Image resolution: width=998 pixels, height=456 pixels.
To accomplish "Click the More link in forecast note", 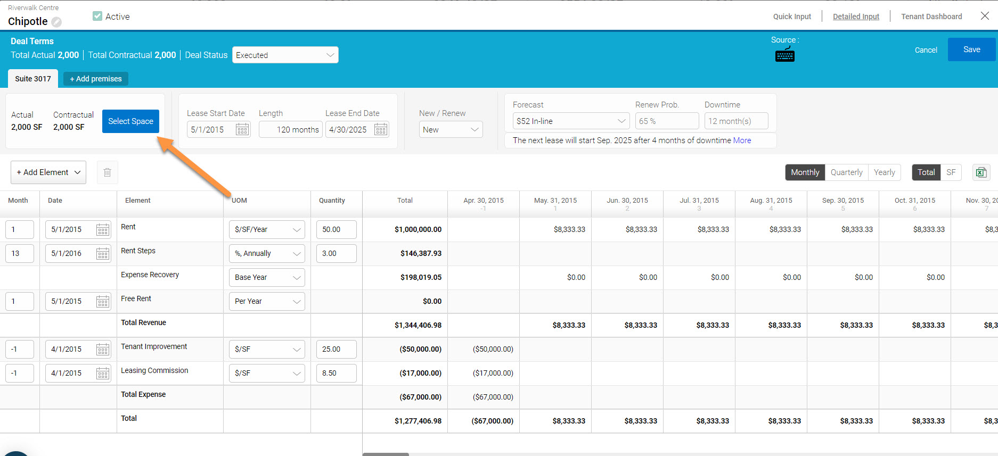I will [742, 140].
